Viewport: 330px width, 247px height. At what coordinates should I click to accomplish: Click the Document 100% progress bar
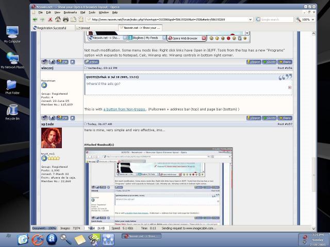(x=44, y=228)
